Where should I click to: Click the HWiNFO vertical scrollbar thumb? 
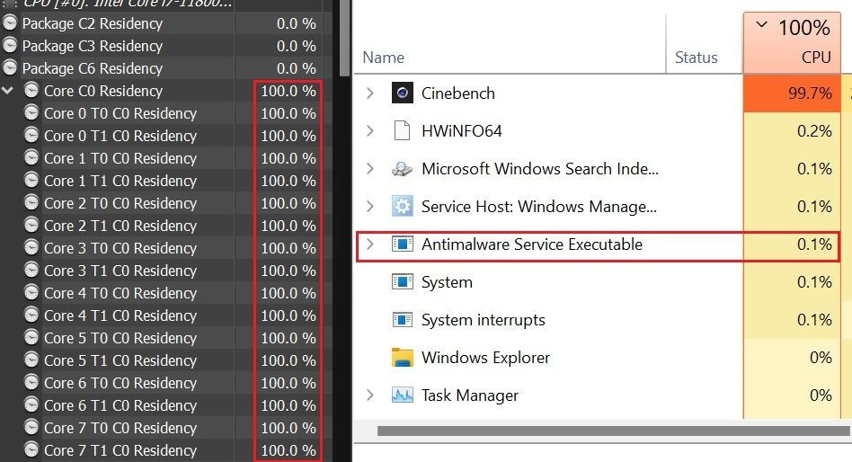(344, 38)
